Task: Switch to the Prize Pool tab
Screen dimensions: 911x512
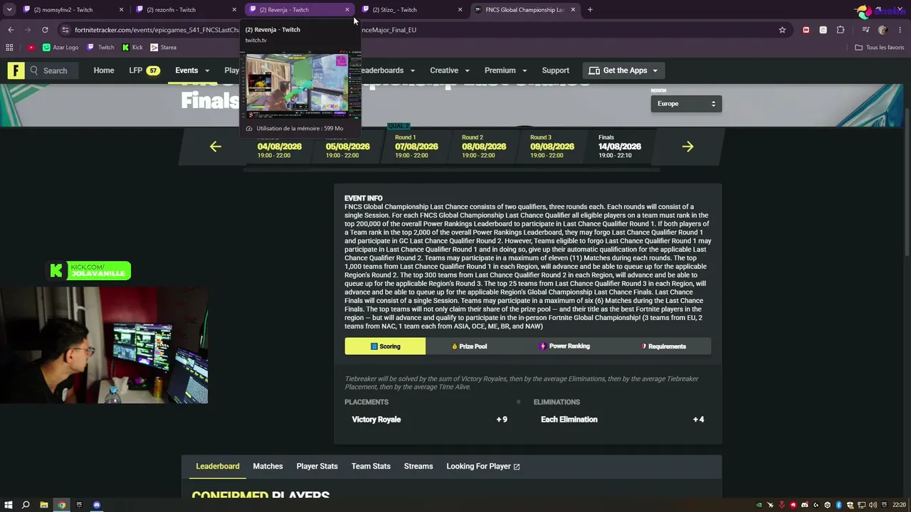Action: 469,346
